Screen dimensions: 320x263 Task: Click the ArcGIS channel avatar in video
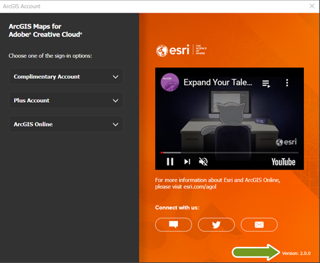(170, 82)
